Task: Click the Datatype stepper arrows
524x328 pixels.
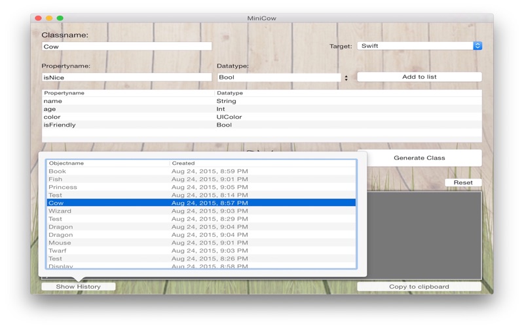Action: [346, 78]
